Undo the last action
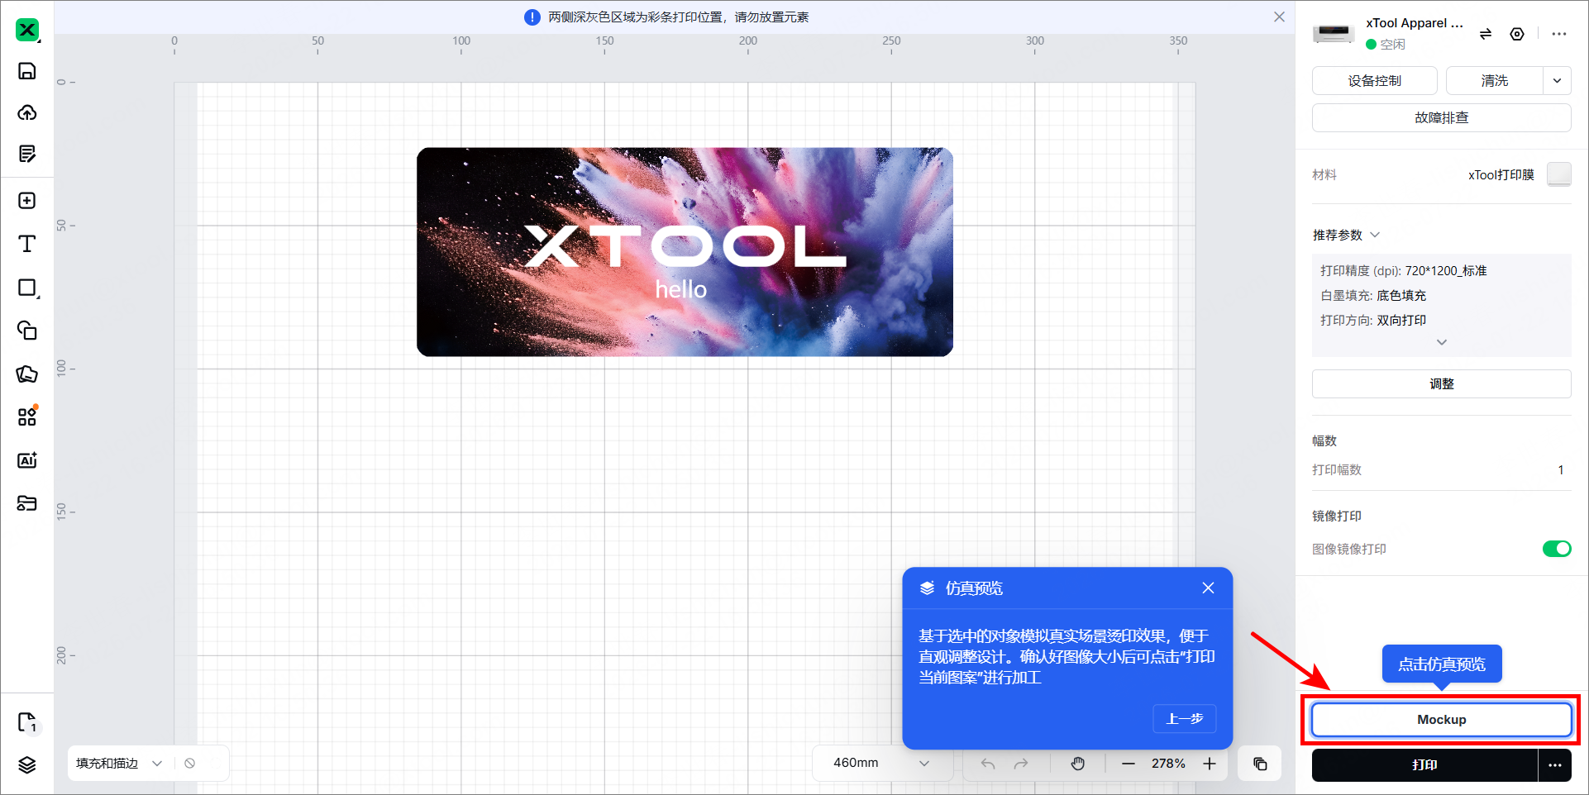The width and height of the screenshot is (1589, 795). (x=988, y=764)
